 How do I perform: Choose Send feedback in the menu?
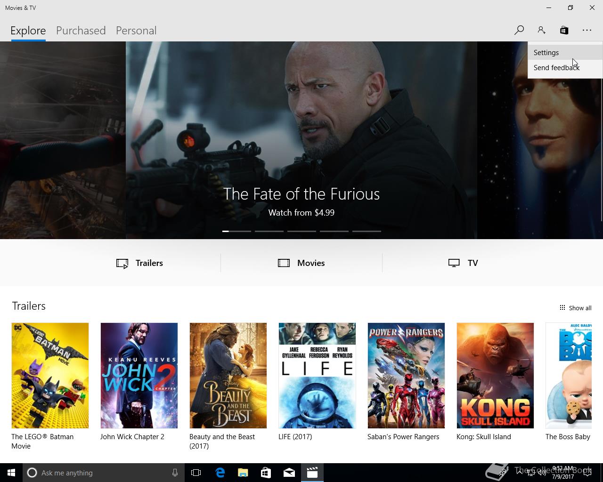565,68
